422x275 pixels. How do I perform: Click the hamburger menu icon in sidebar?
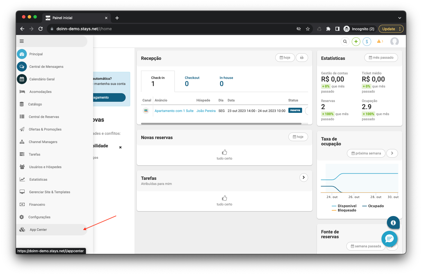[x=22, y=41]
